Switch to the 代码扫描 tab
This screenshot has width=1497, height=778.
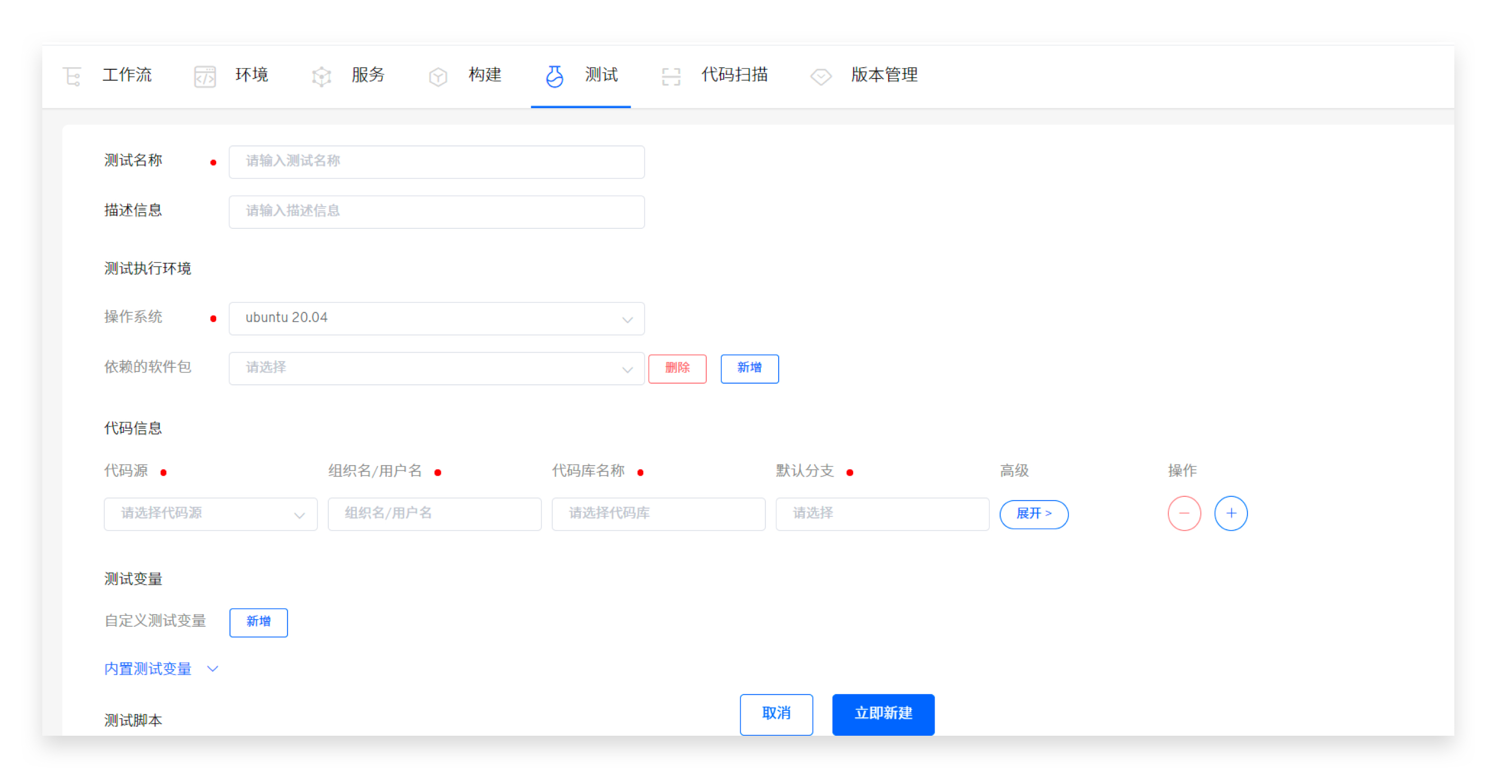[734, 75]
